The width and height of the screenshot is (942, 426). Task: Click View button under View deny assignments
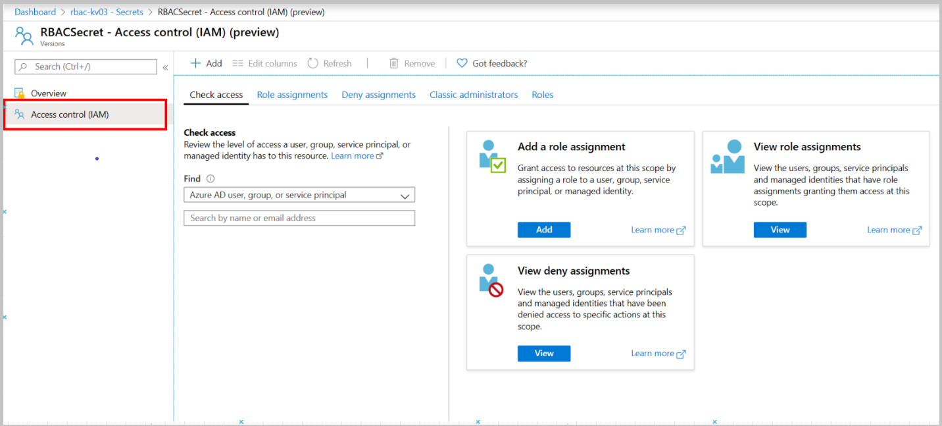544,354
